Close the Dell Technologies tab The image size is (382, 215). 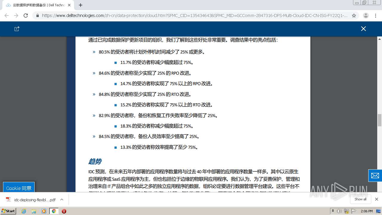tap(69, 5)
